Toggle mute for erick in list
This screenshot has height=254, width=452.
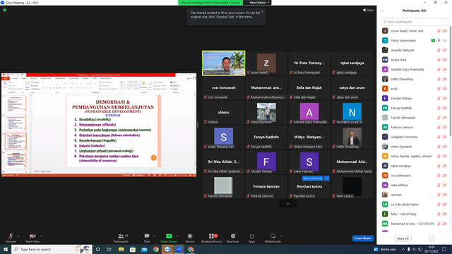[439, 89]
